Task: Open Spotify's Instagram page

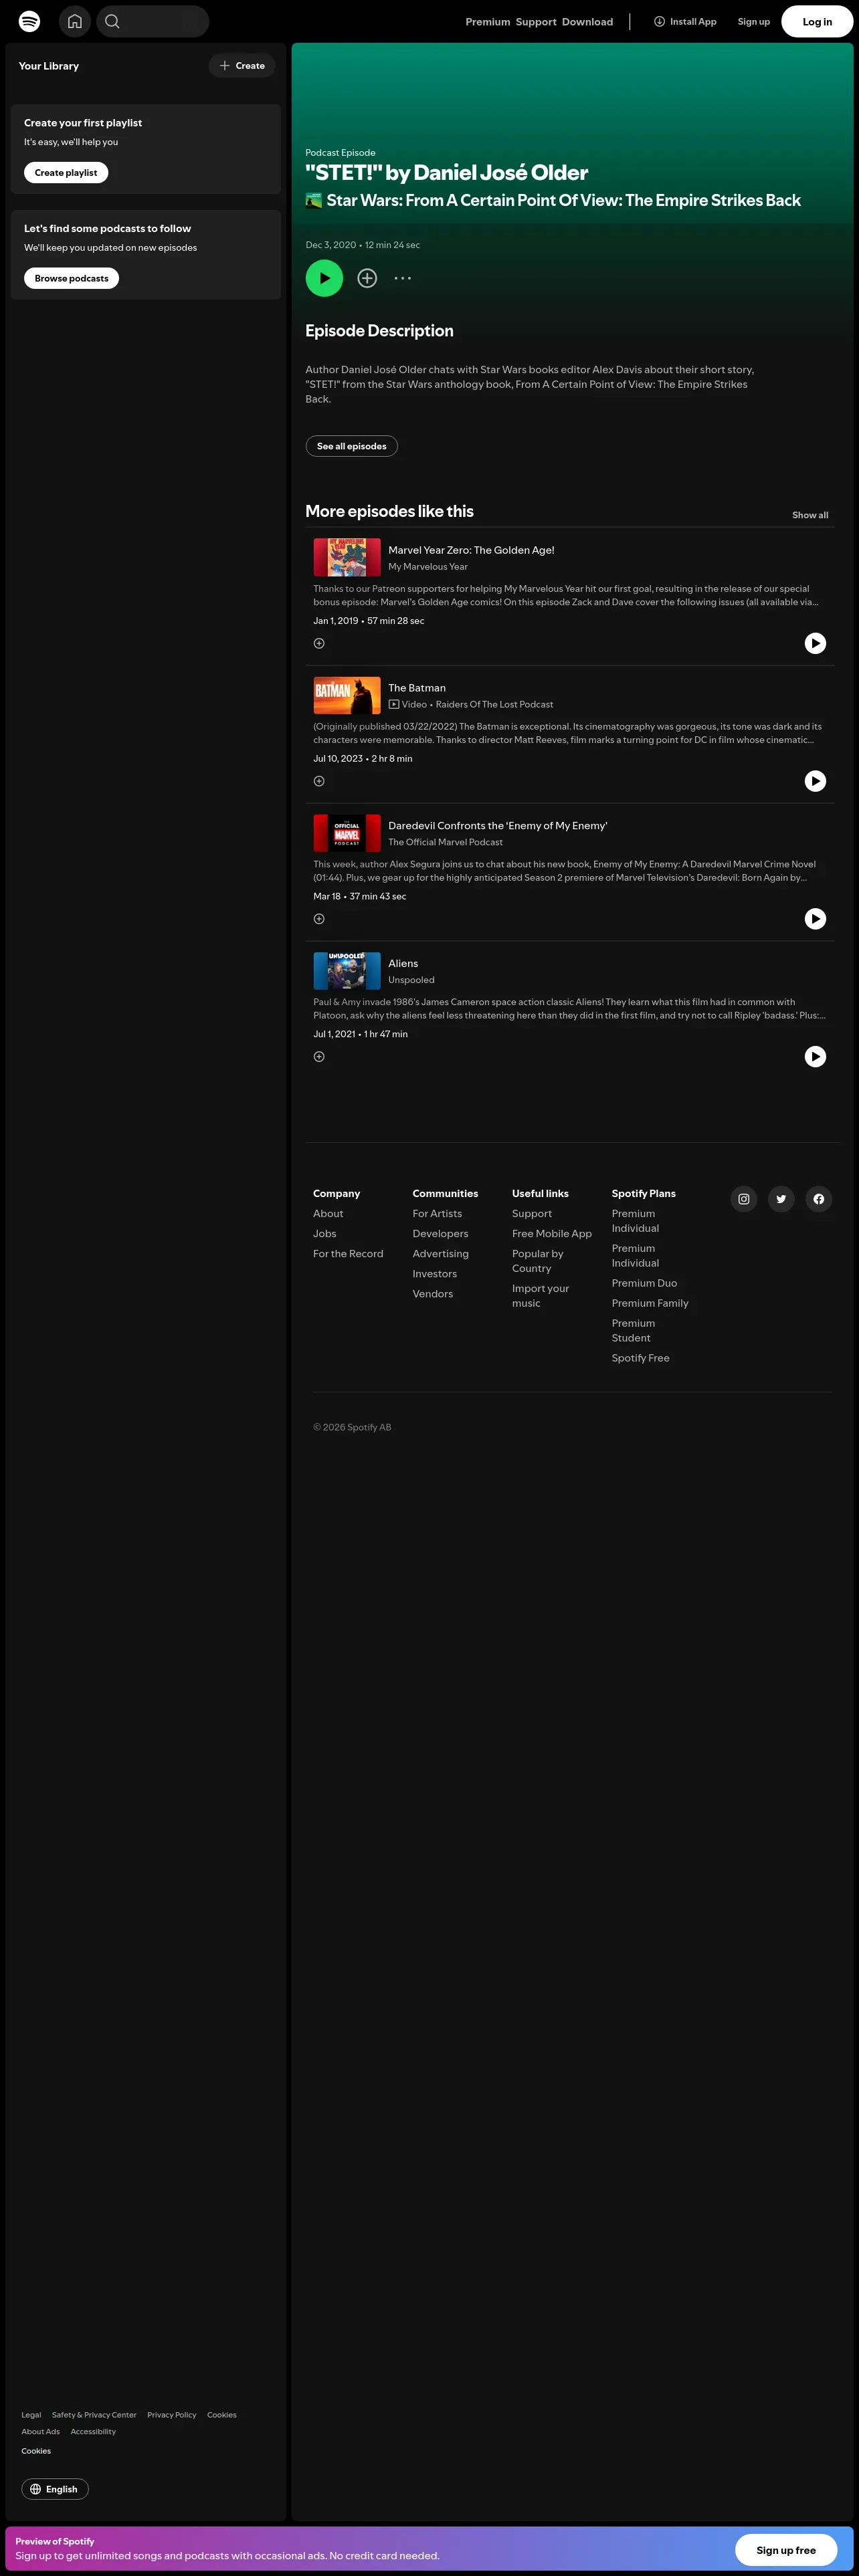Action: point(744,1199)
